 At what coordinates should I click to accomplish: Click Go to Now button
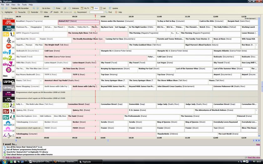46,8
